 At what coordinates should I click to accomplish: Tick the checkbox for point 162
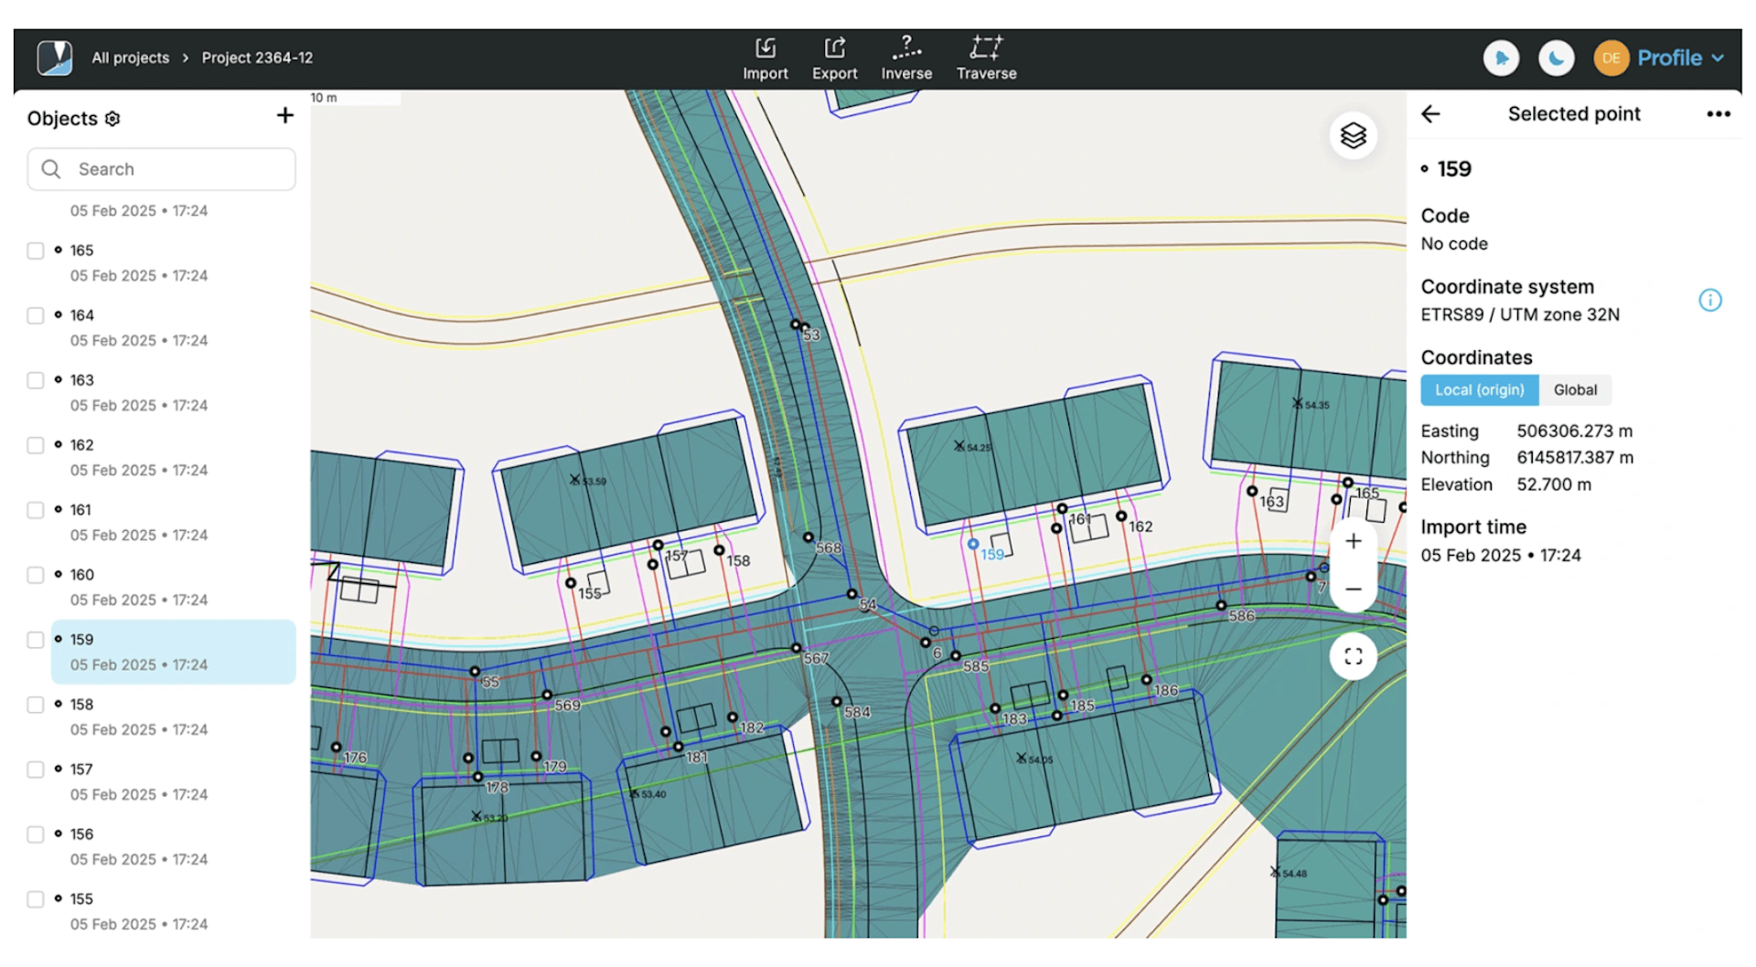point(36,446)
